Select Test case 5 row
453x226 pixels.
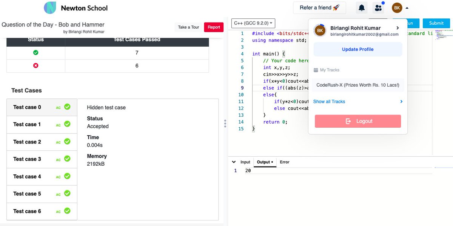coord(42,194)
